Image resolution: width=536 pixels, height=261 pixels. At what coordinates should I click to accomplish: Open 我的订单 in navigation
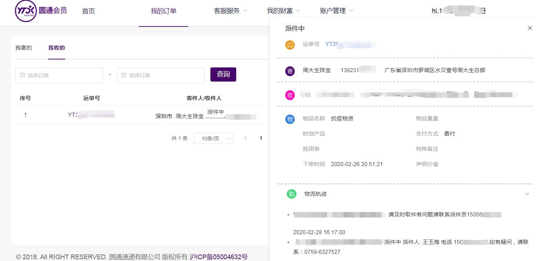pos(164,11)
